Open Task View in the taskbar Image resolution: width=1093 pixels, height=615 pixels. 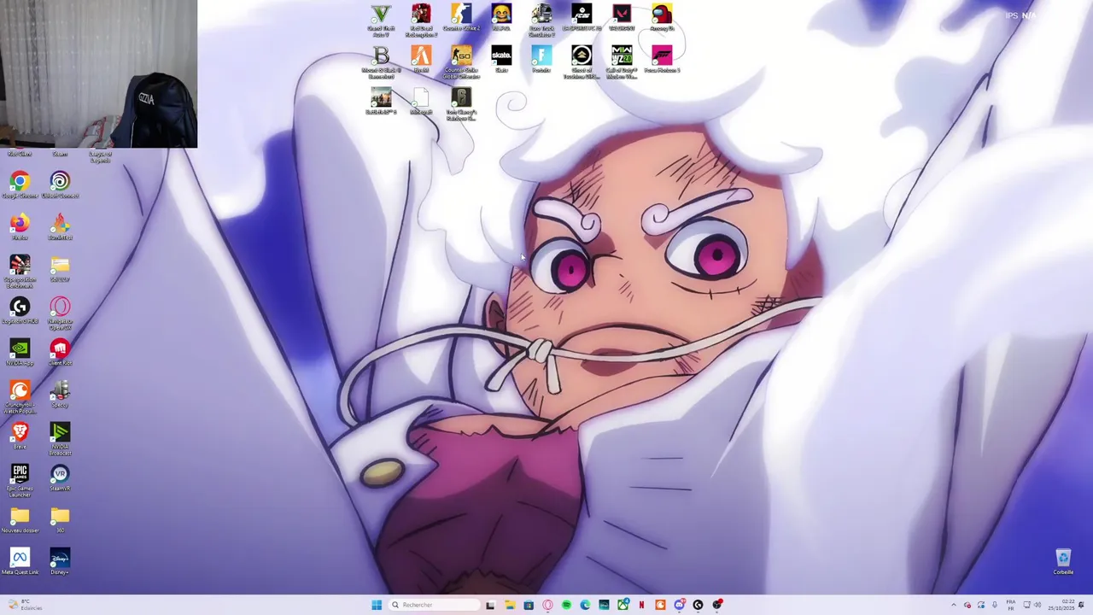click(490, 605)
